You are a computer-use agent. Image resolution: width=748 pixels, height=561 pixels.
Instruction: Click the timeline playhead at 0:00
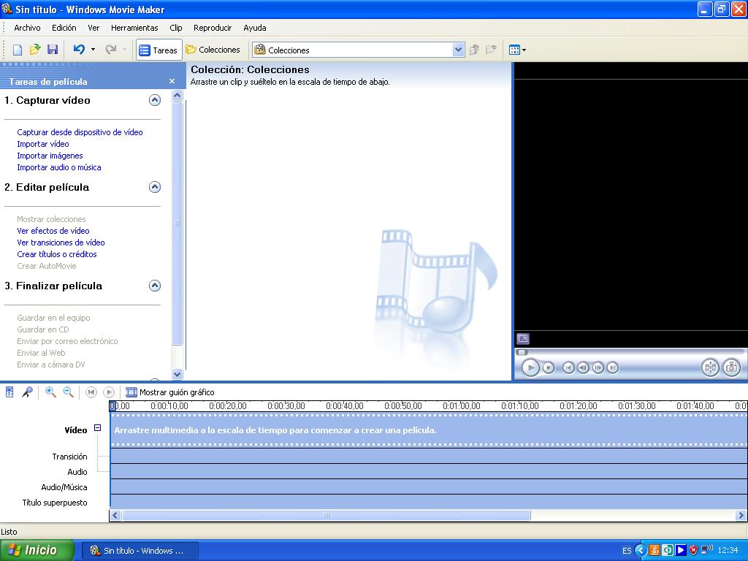coord(112,406)
